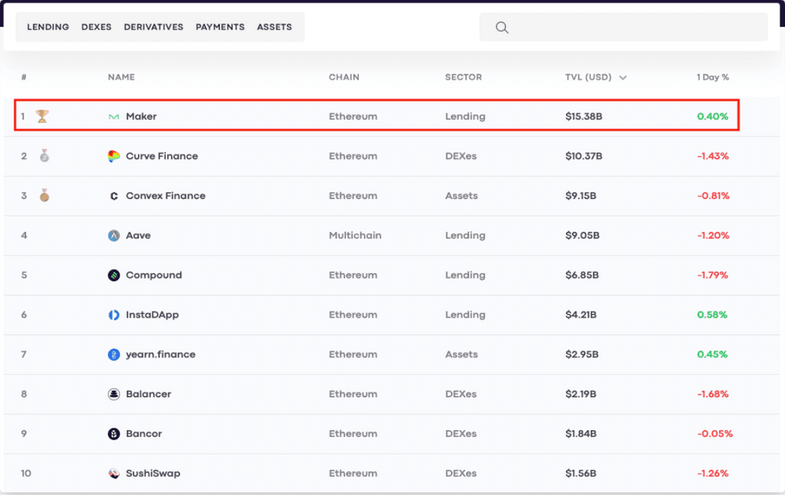Screen dimensions: 785x495
Task: Click Curve Finance's -1.43% daily change
Action: point(713,156)
